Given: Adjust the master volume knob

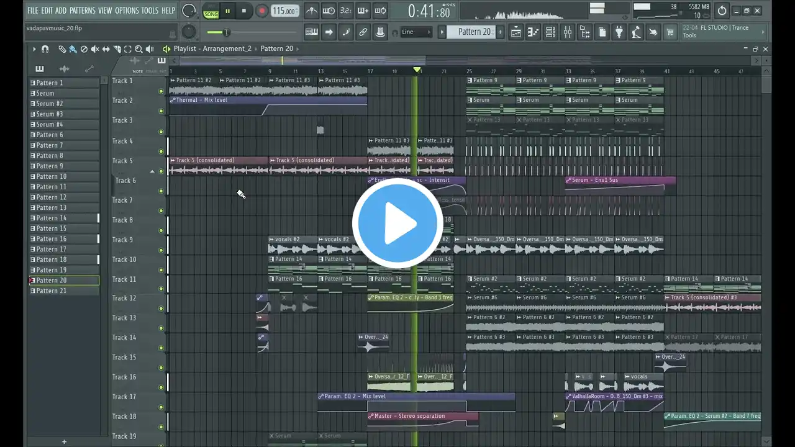Looking at the screenshot, I should [x=189, y=11].
